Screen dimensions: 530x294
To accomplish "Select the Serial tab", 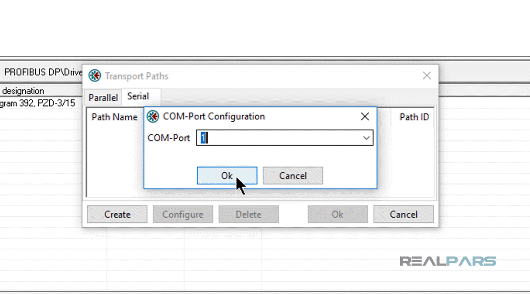I will (x=138, y=96).
